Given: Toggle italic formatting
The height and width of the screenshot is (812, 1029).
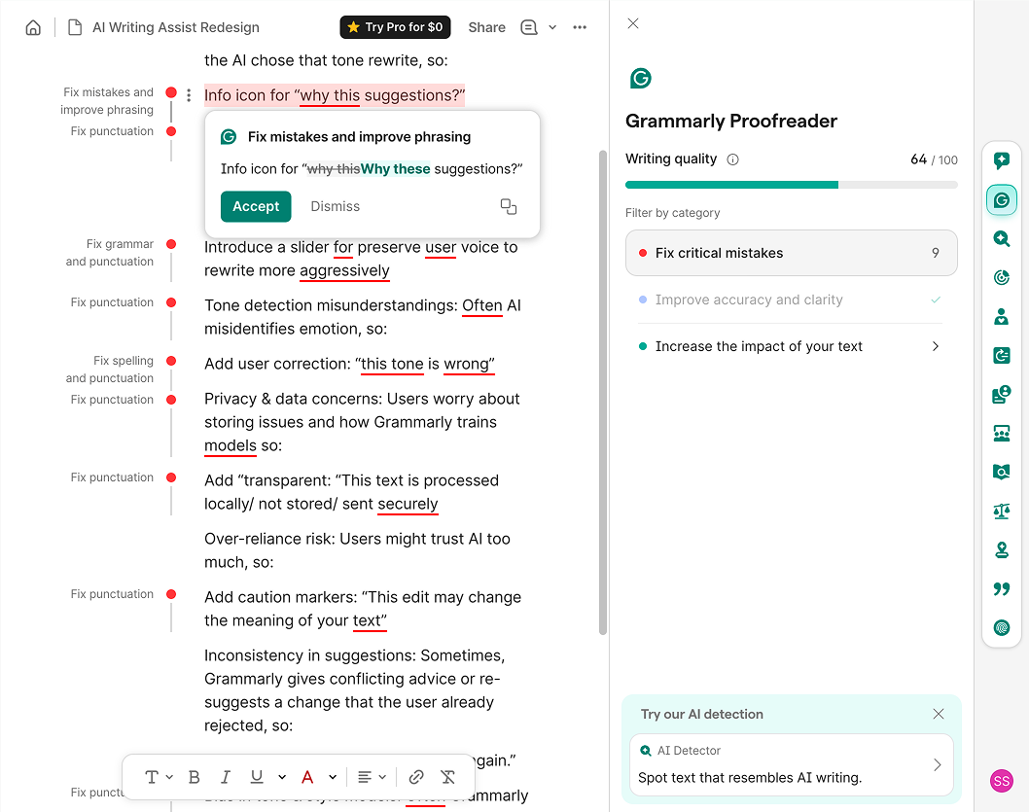Looking at the screenshot, I should (226, 777).
